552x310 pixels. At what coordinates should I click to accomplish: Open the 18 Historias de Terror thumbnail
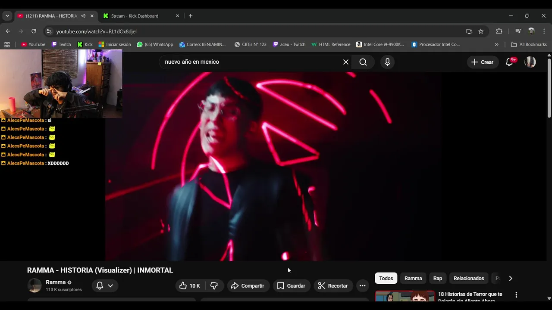click(405, 296)
